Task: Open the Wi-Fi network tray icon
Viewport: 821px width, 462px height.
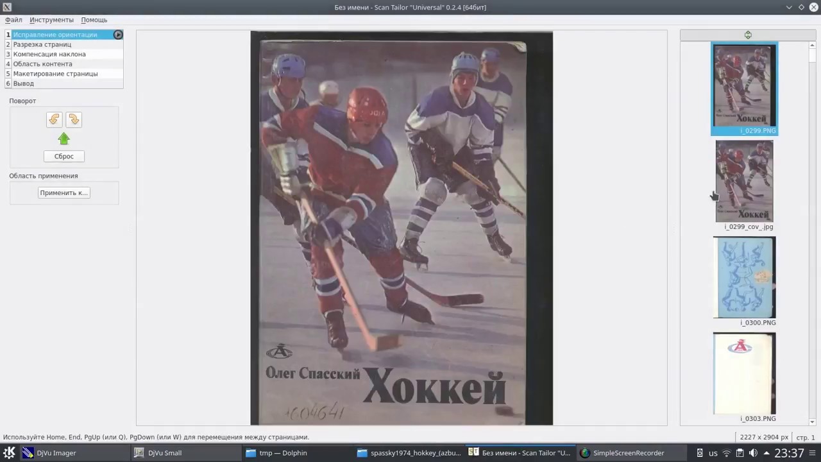Action: pos(727,453)
